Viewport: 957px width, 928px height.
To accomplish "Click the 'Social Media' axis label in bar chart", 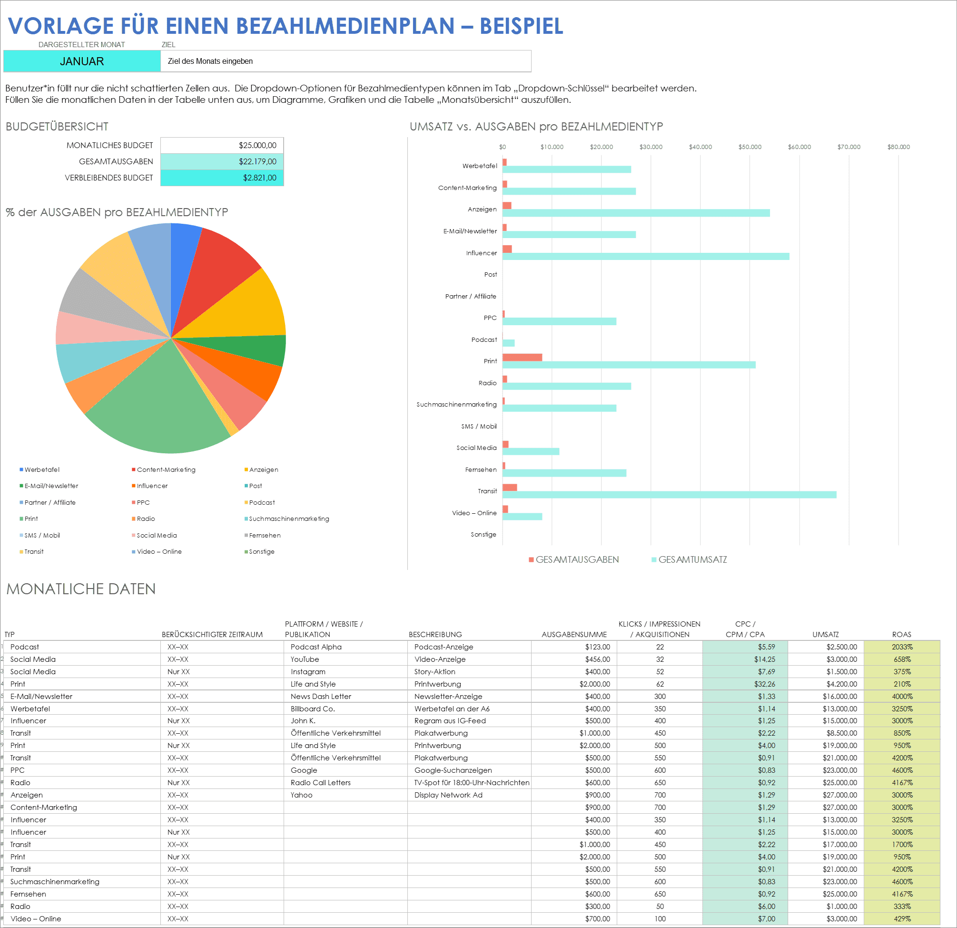I will (x=476, y=448).
